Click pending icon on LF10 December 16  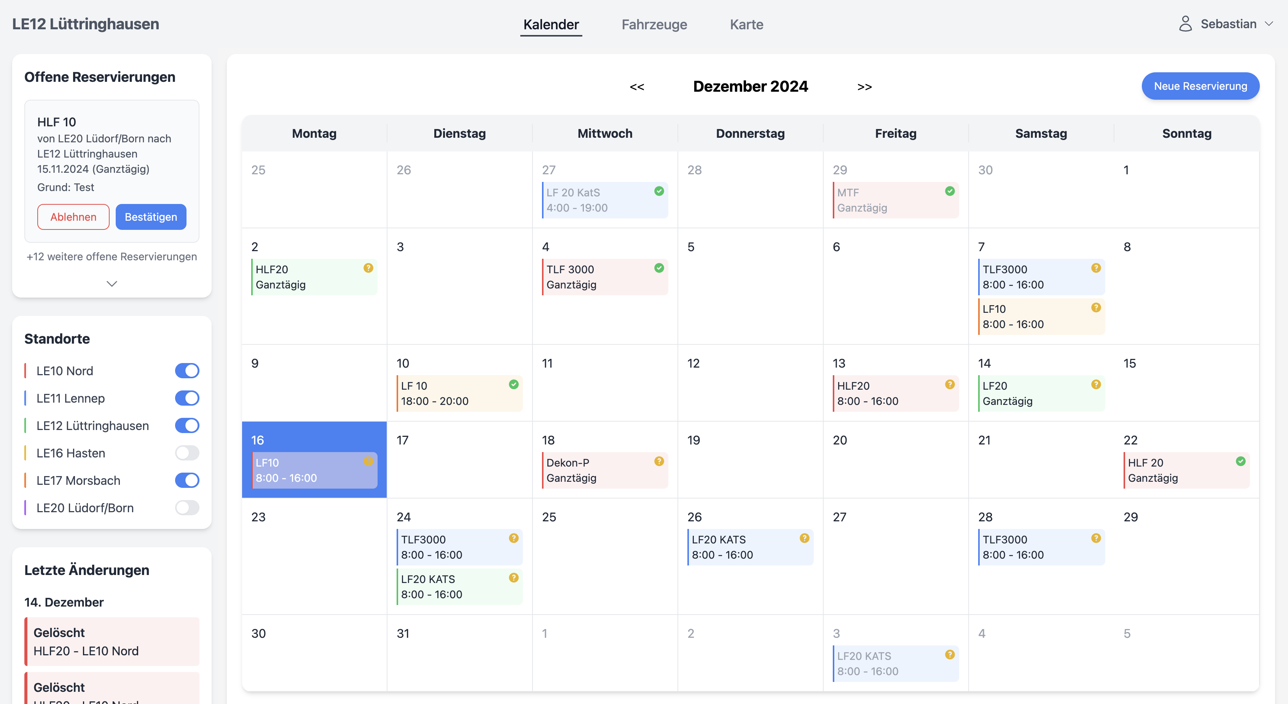pyautogui.click(x=368, y=461)
